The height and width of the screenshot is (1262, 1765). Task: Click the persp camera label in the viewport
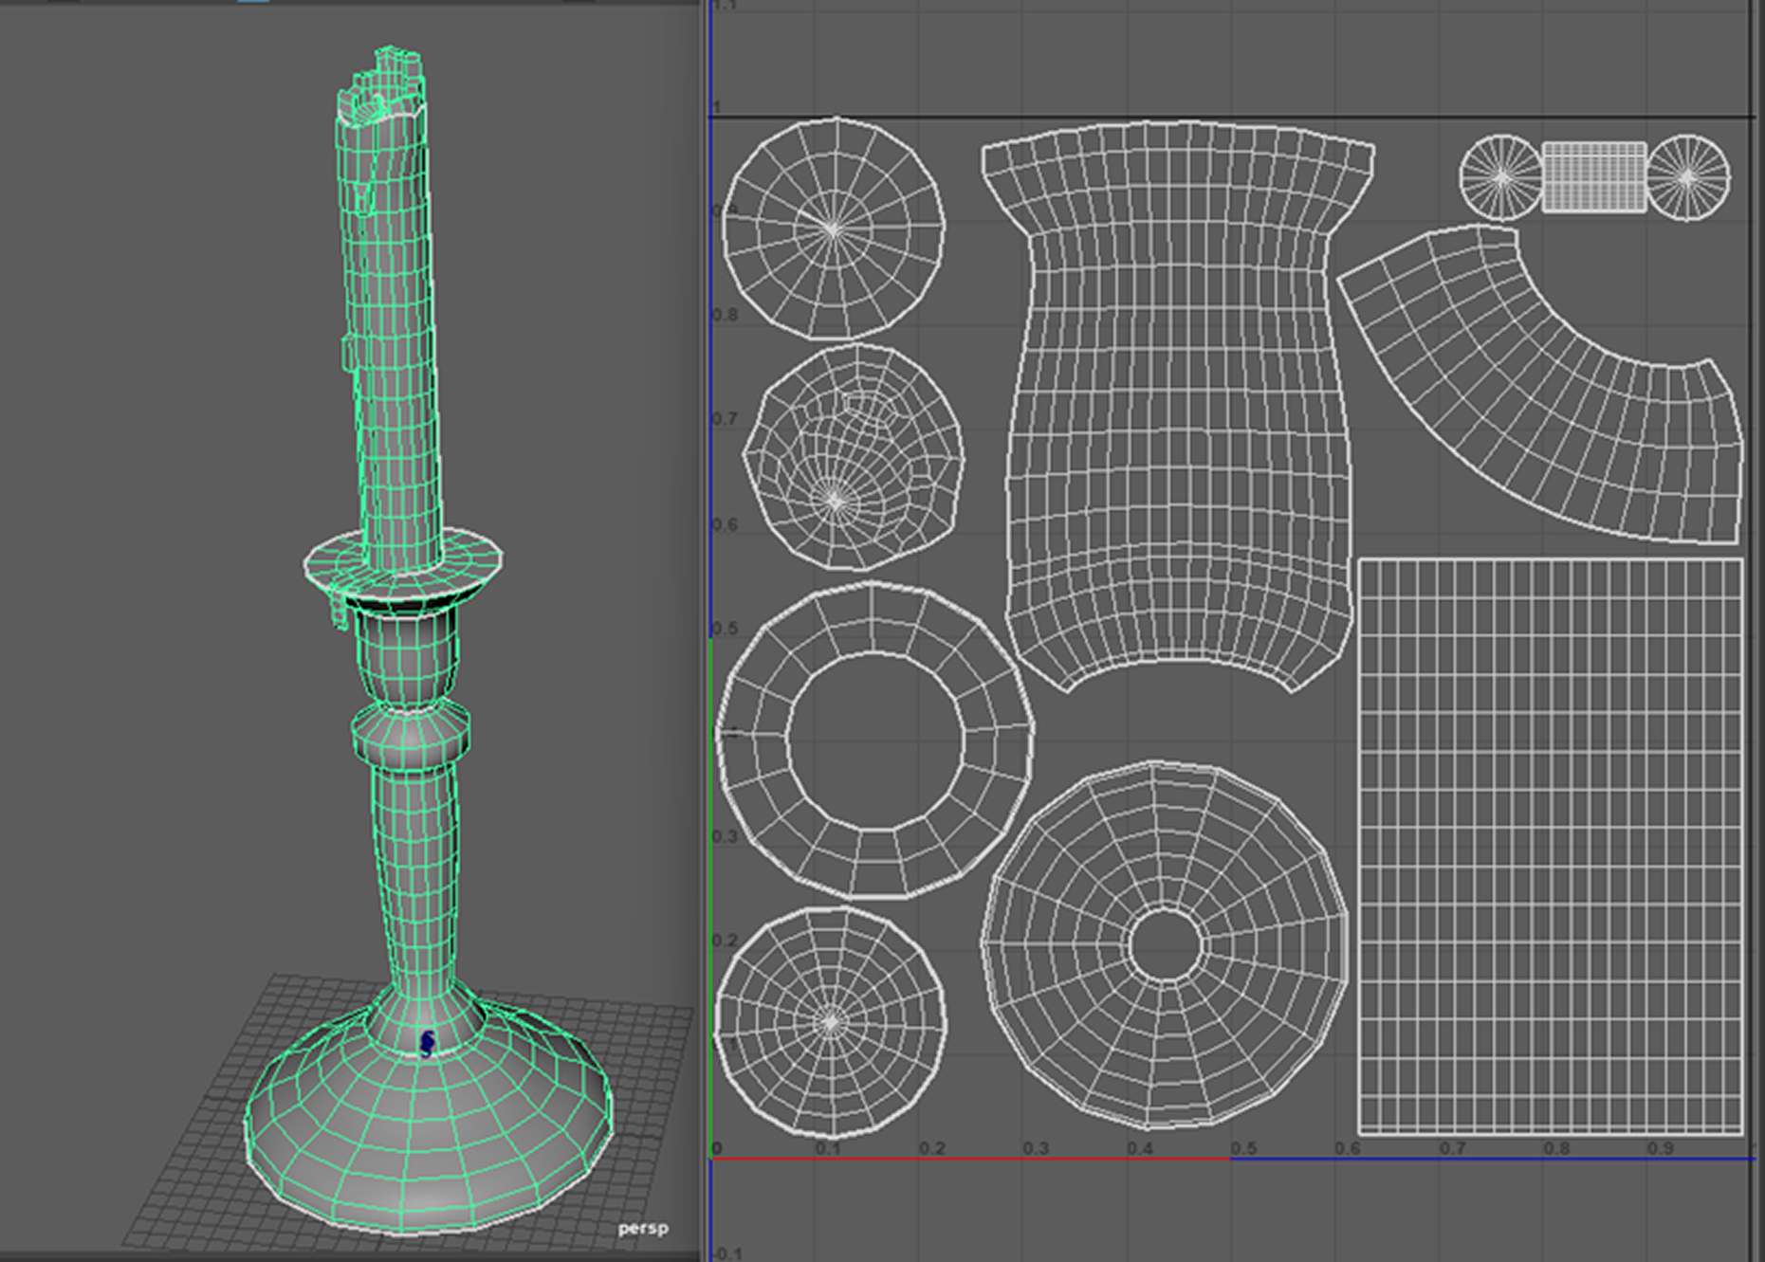643,1228
